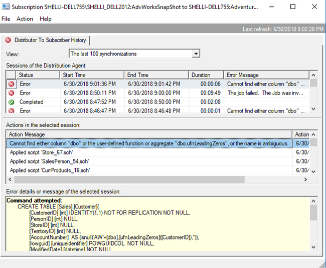The image size is (326, 268).
Task: Click the window's application icon
Action: tap(6, 6)
